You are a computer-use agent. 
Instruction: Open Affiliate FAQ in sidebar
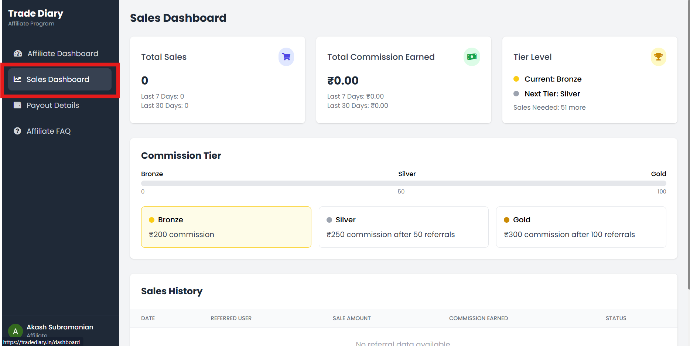click(60, 131)
